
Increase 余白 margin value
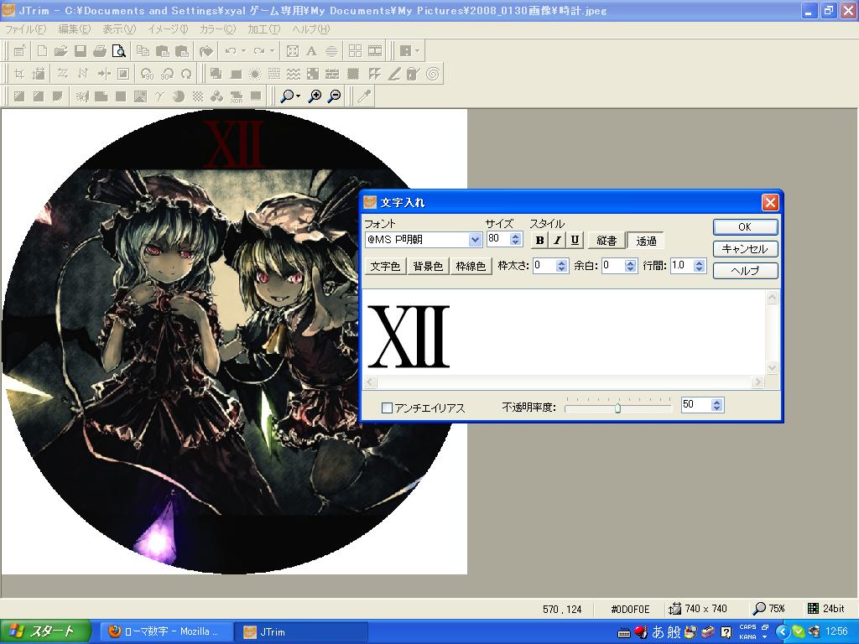[630, 262]
